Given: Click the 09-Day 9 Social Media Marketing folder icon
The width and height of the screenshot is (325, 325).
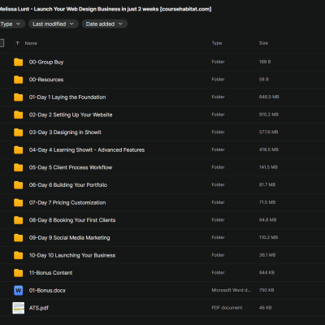Looking at the screenshot, I should click(19, 238).
